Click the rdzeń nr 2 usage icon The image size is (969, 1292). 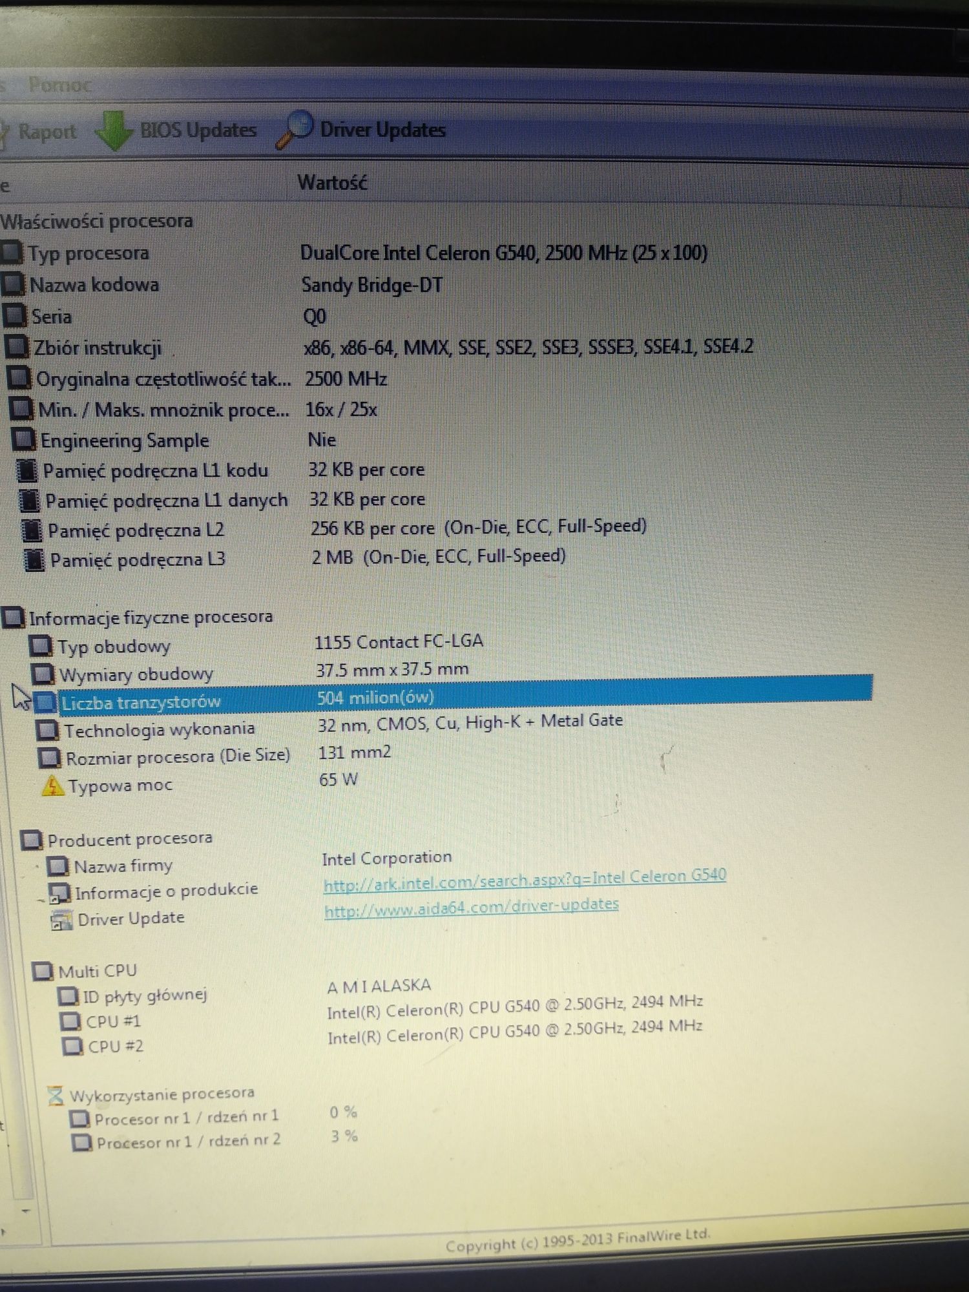click(82, 1143)
